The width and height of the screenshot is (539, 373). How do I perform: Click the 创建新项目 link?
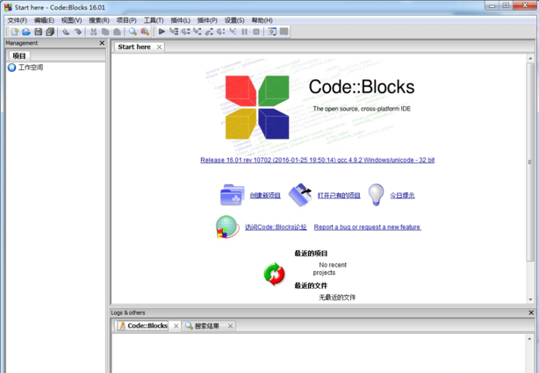pyautogui.click(x=265, y=195)
